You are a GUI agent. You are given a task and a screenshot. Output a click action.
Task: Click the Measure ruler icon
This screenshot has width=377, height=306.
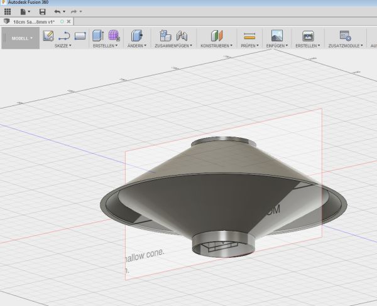[249, 36]
